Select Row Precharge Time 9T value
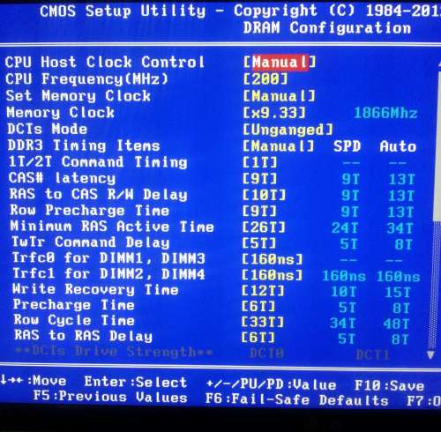Viewport: 441px width, 432px height. [x=259, y=211]
